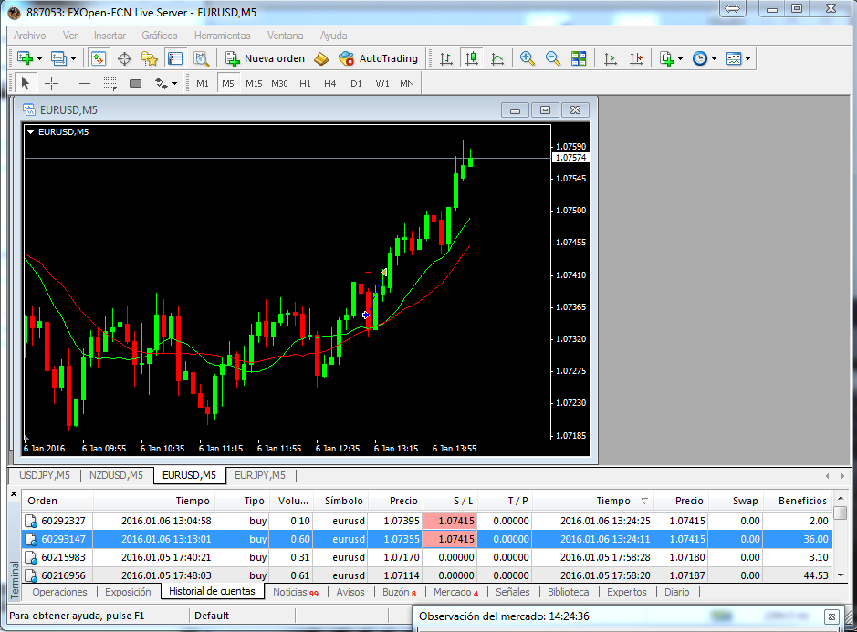The image size is (857, 632).
Task: Click the Beneficios column header
Action: (x=802, y=501)
